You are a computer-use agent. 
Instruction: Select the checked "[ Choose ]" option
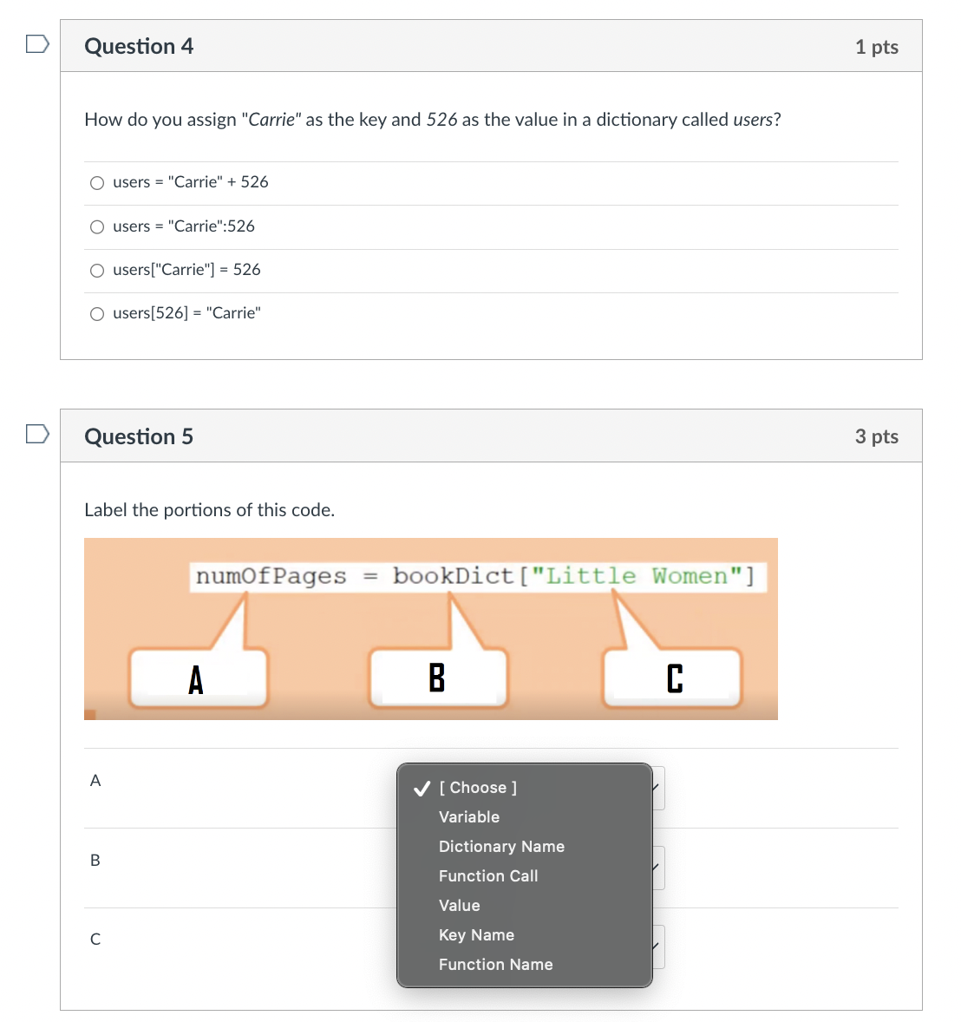click(x=477, y=787)
